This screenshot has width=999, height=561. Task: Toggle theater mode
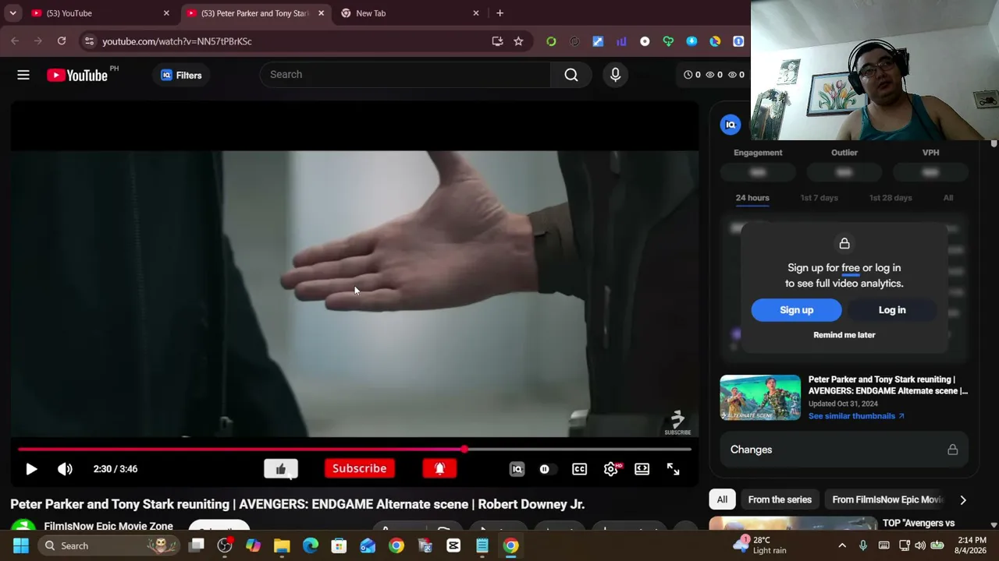pyautogui.click(x=642, y=469)
